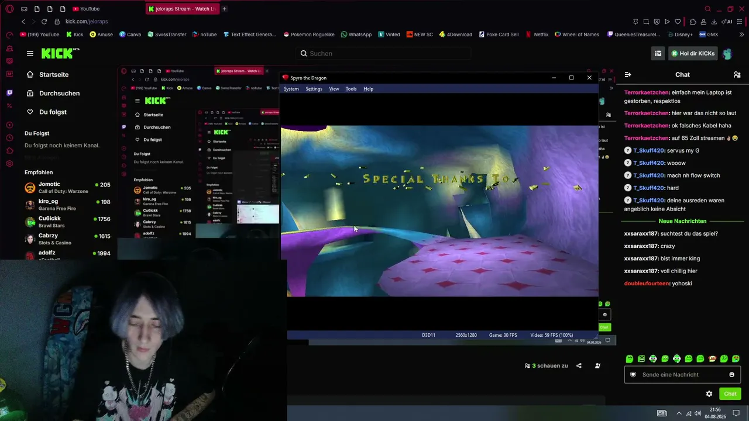Open chat settings gear icon
This screenshot has height=421, width=749.
[x=709, y=394]
